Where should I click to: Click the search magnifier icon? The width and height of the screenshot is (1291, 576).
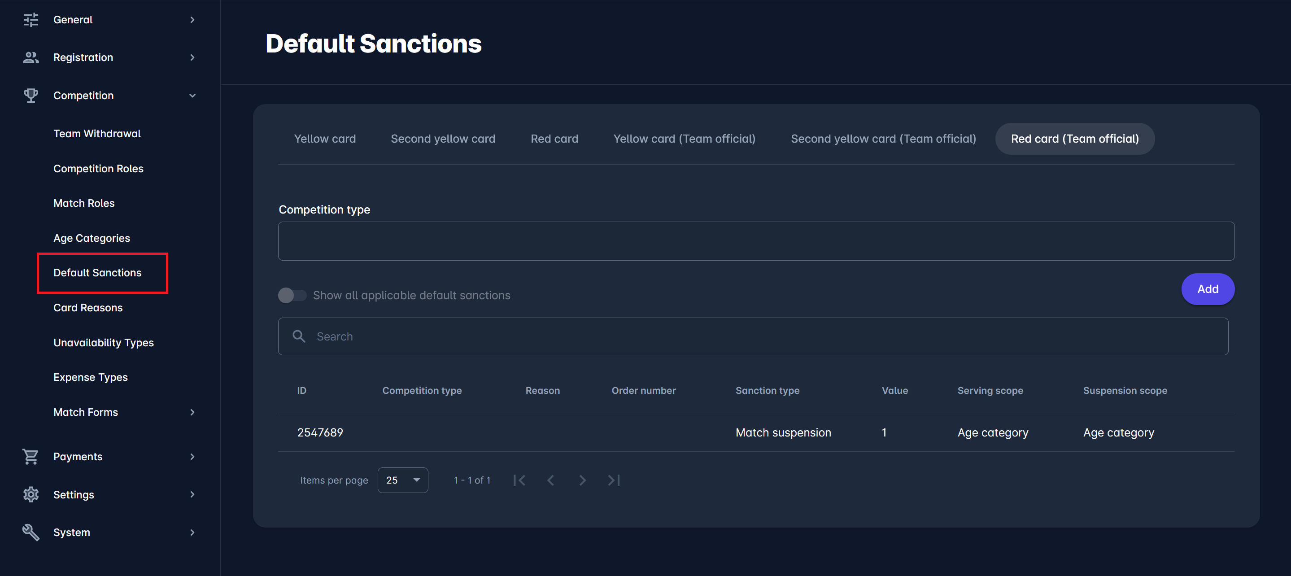point(299,336)
